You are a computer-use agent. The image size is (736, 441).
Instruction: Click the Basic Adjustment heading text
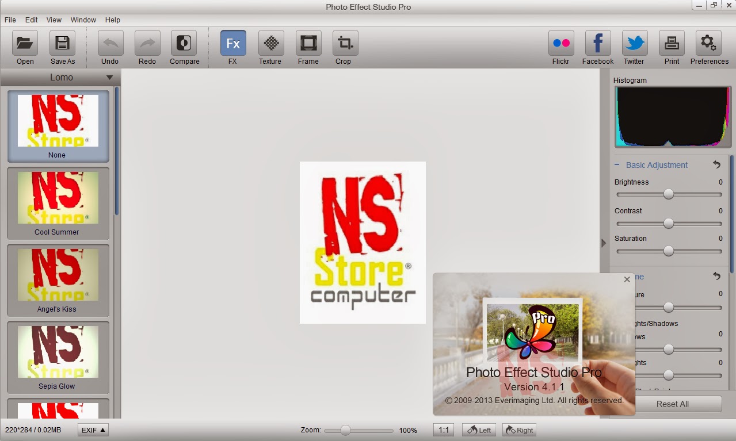(x=657, y=165)
